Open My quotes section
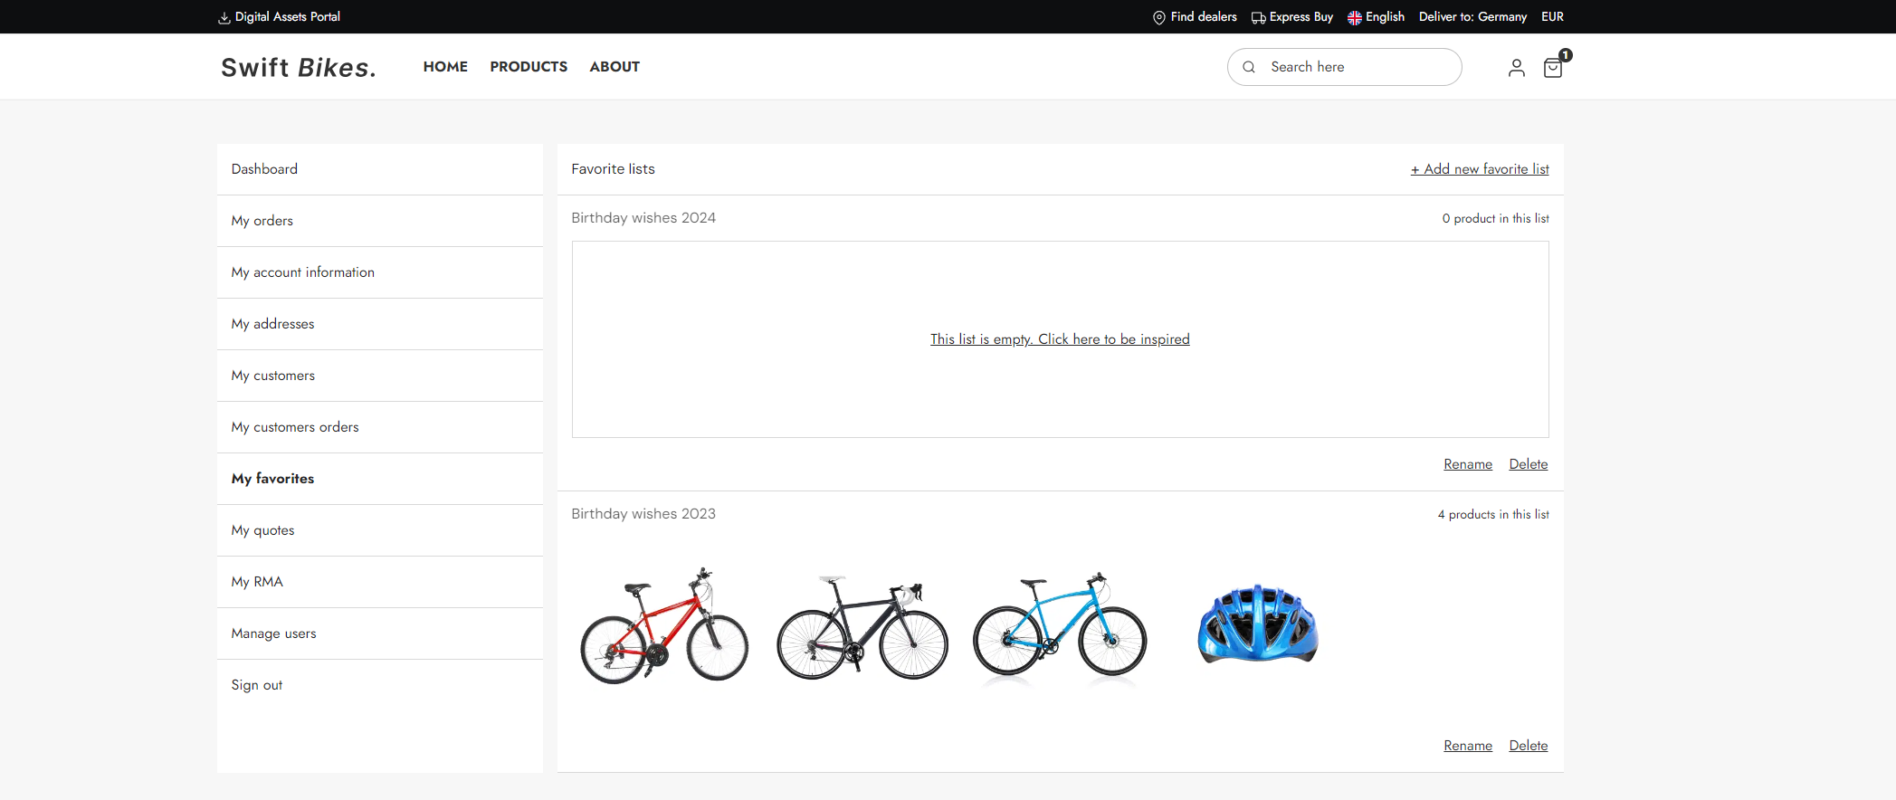This screenshot has height=800, width=1896. (263, 530)
